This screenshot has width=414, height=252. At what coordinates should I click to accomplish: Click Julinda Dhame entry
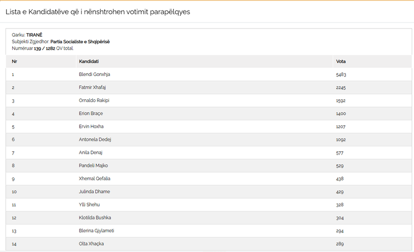click(x=94, y=192)
